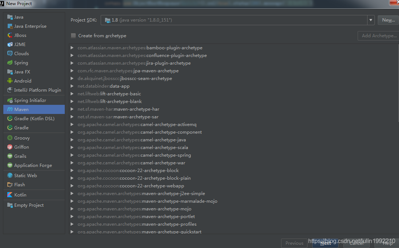Pick the Groovy project icon

pyautogui.click(x=10, y=138)
